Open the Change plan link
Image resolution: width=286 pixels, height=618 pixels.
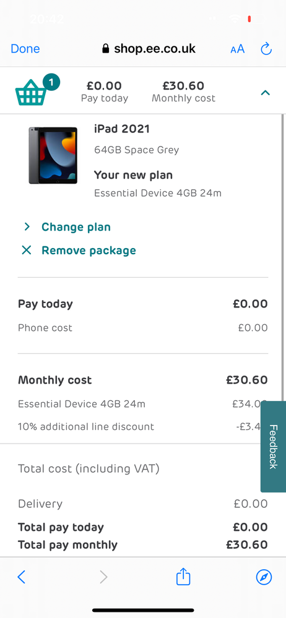coord(76,227)
